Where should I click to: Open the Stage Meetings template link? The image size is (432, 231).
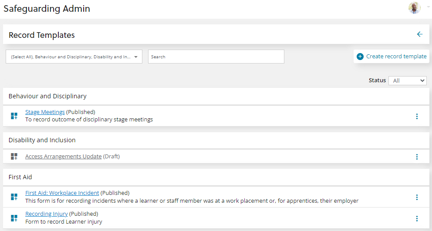[x=45, y=112]
